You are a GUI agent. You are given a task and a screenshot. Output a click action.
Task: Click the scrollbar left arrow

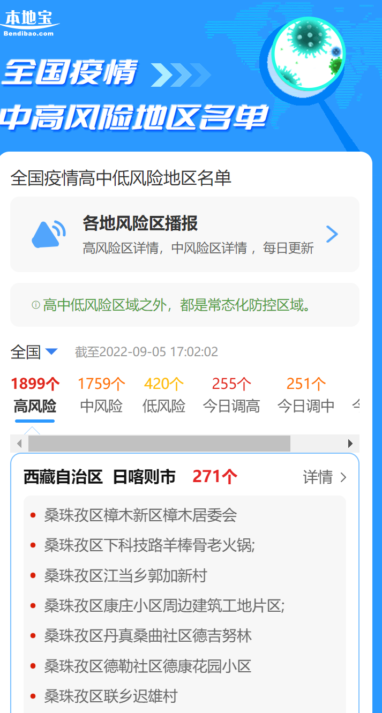click(19, 444)
